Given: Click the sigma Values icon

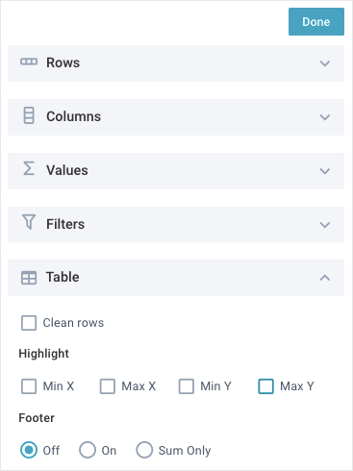Looking at the screenshot, I should point(29,168).
